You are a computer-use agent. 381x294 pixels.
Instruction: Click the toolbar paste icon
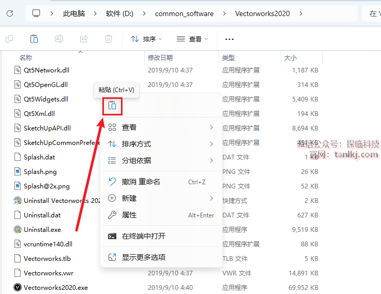34,39
